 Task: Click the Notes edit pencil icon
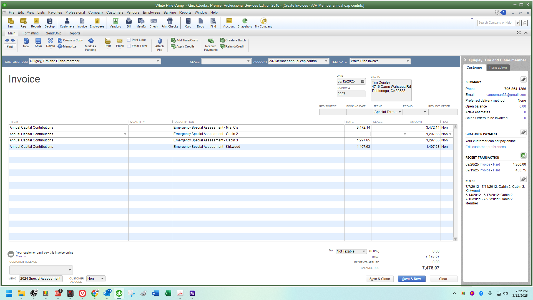pyautogui.click(x=523, y=179)
